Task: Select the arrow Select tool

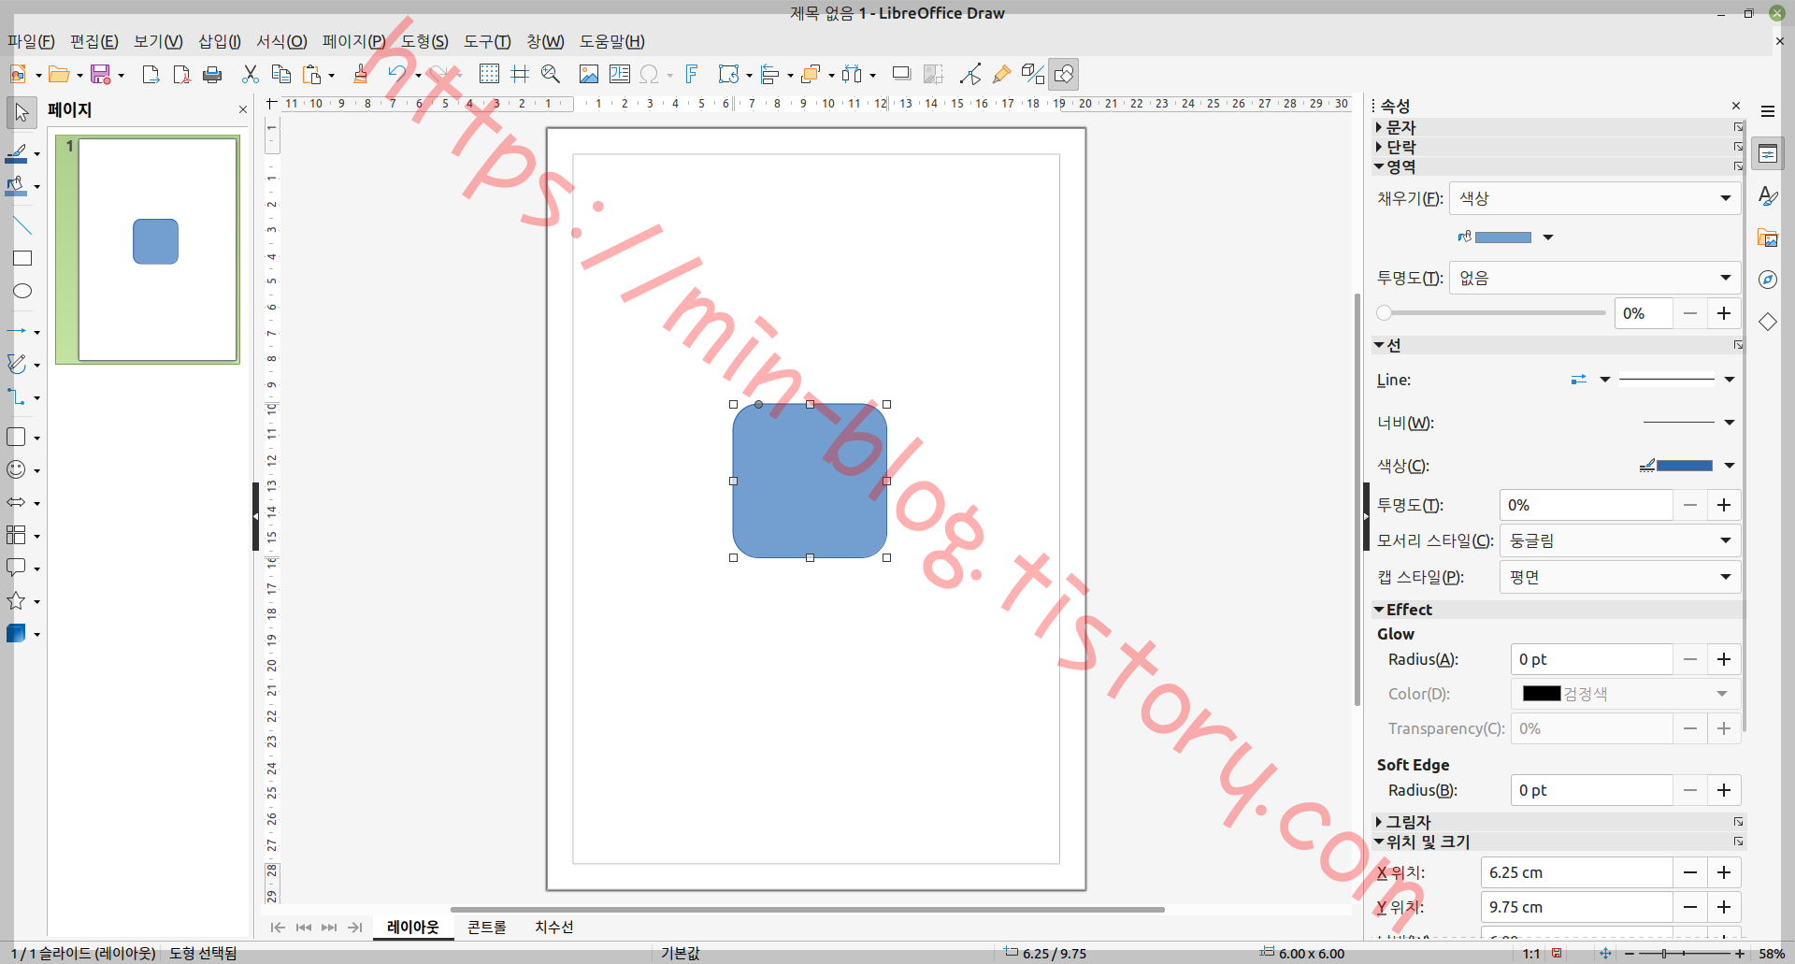Action: tap(22, 113)
